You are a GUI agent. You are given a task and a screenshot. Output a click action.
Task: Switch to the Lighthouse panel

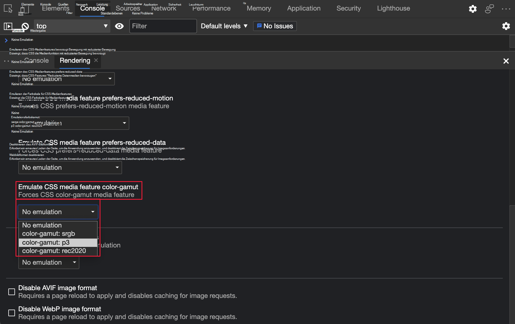(393, 8)
